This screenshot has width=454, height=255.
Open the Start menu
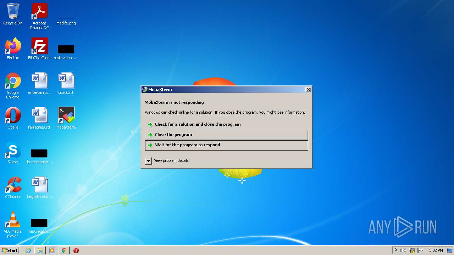(10, 250)
